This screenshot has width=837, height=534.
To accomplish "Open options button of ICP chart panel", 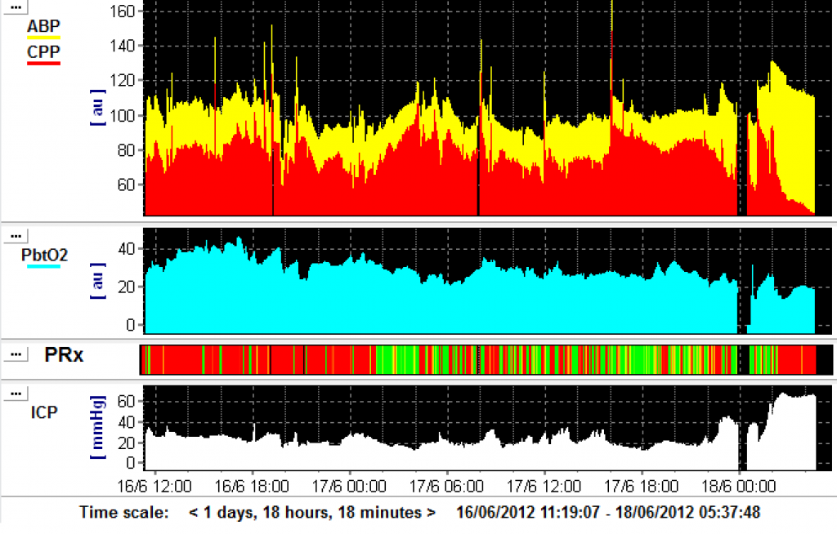I will tap(15, 394).
